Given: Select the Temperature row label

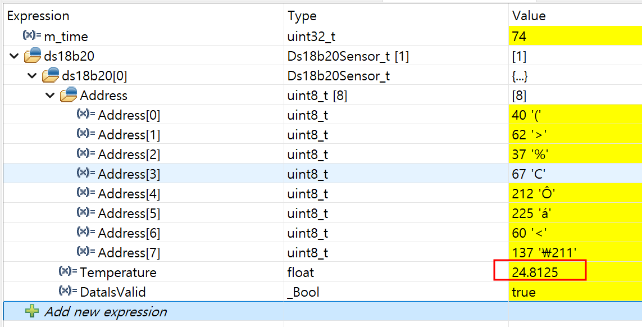Looking at the screenshot, I should pos(118,272).
